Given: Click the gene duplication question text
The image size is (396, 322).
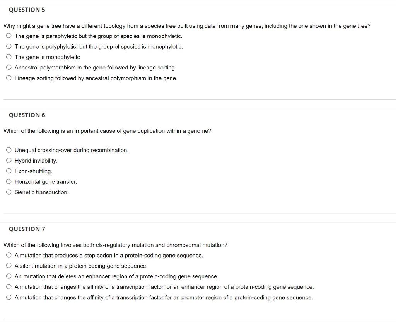Looking at the screenshot, I should tap(108, 131).
